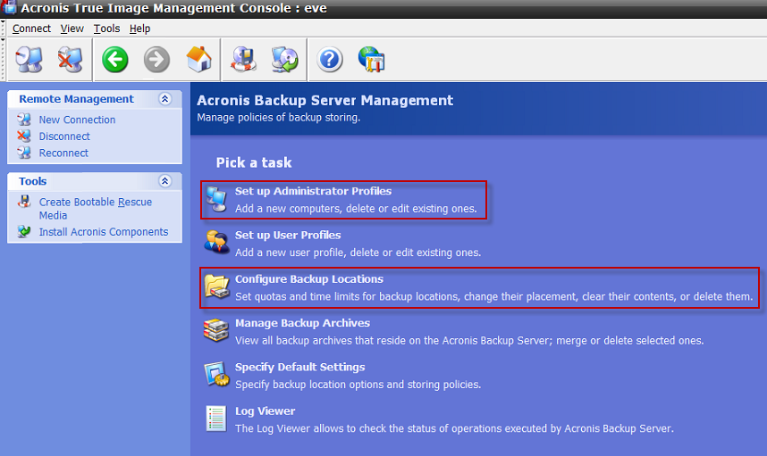767x456 pixels.
Task: Click icon beside Create Bootable Rescue Media
Action: [24, 201]
